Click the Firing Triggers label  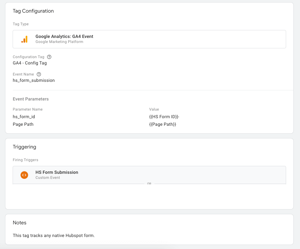[x=26, y=160]
